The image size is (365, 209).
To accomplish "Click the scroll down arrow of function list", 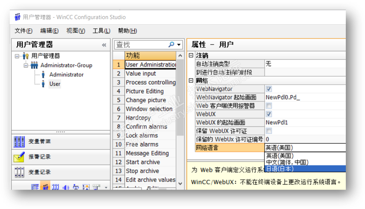I will [x=180, y=183].
